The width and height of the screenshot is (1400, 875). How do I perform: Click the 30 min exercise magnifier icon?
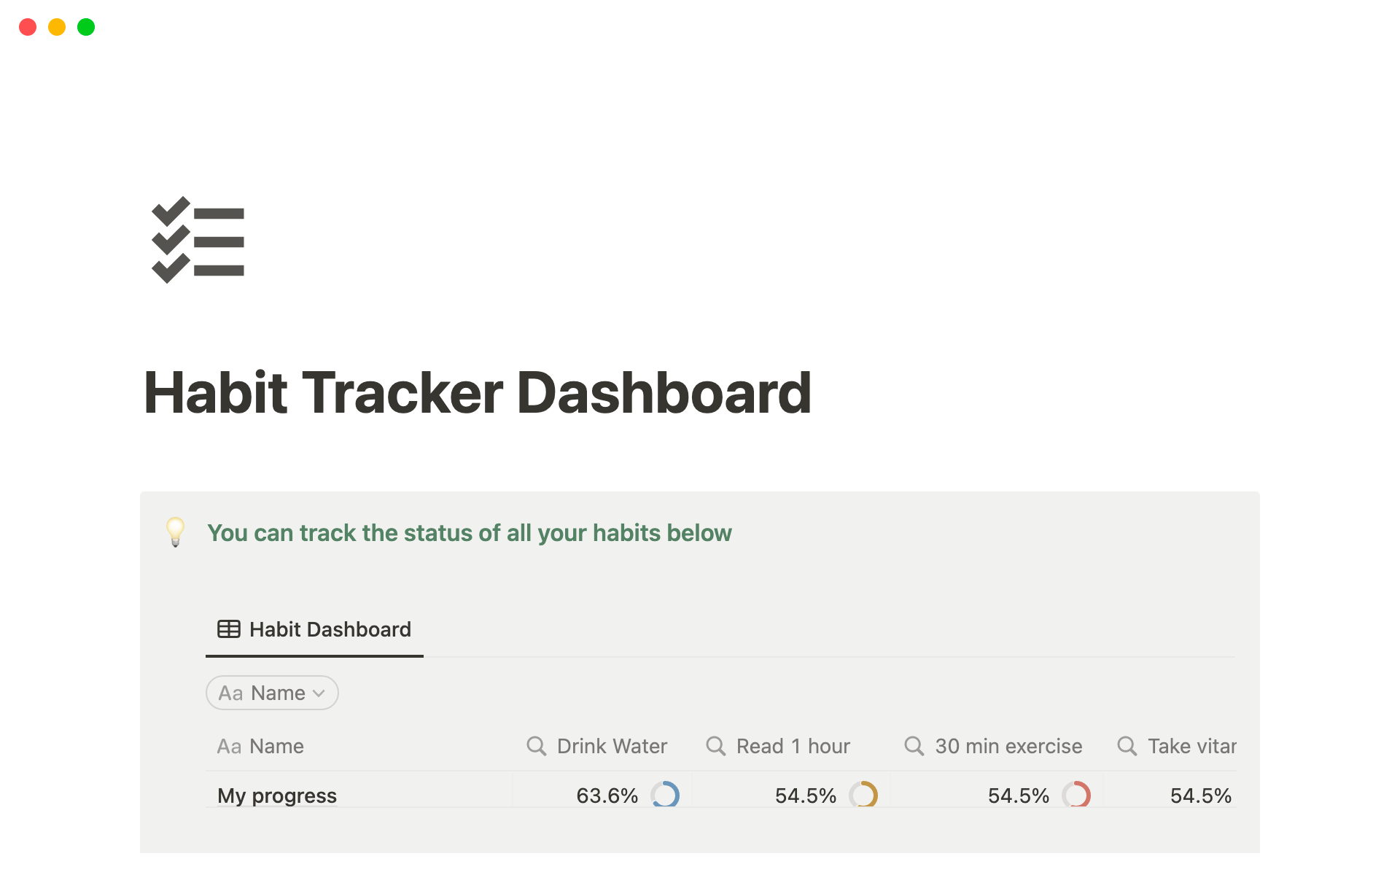click(x=914, y=746)
